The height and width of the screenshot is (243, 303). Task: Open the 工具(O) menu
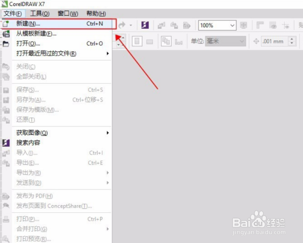pyautogui.click(x=40, y=14)
